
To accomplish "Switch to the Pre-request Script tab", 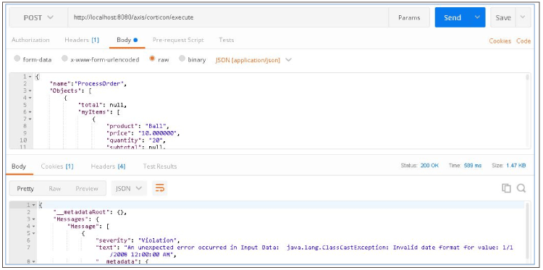I will pos(178,40).
